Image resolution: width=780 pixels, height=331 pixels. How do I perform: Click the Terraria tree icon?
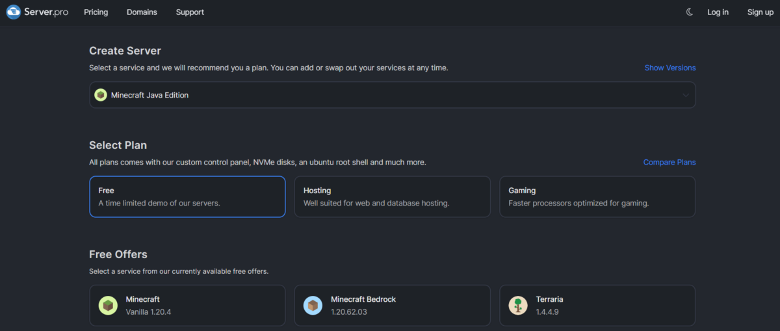518,305
